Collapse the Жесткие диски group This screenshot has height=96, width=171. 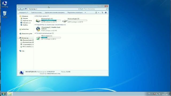click(x=35, y=16)
